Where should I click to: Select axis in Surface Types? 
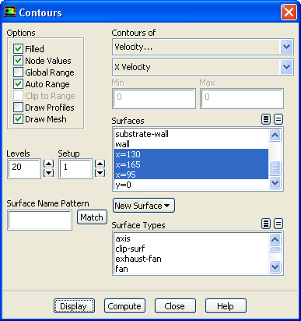coord(191,238)
